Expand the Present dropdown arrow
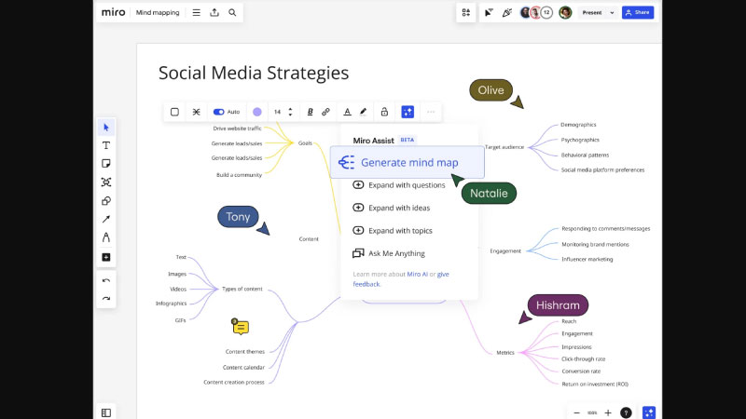 (x=612, y=13)
